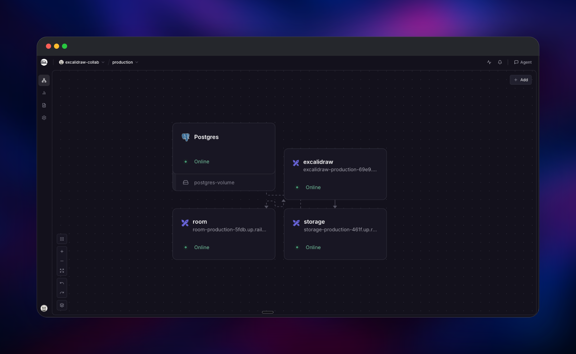Image resolution: width=576 pixels, height=354 pixels.
Task: Click the postgres-volume disk icon
Action: coord(186,182)
